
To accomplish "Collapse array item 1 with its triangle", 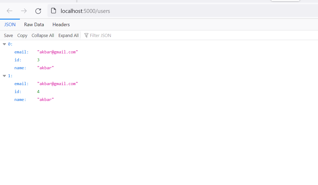I will [x=5, y=76].
